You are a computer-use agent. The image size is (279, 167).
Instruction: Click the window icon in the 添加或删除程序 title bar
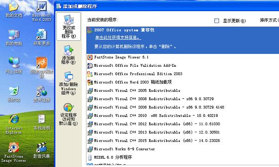[59, 6]
